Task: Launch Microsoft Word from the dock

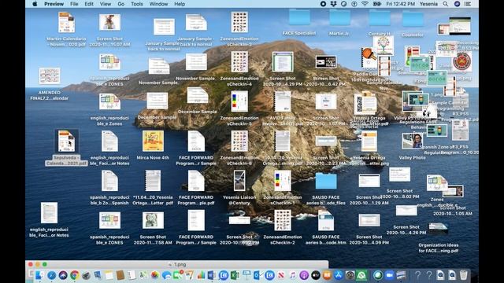Action: [x=212, y=275]
